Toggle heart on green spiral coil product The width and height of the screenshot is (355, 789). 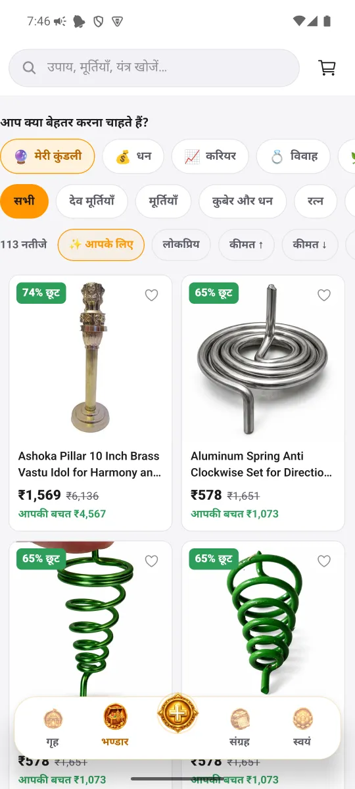tap(152, 561)
